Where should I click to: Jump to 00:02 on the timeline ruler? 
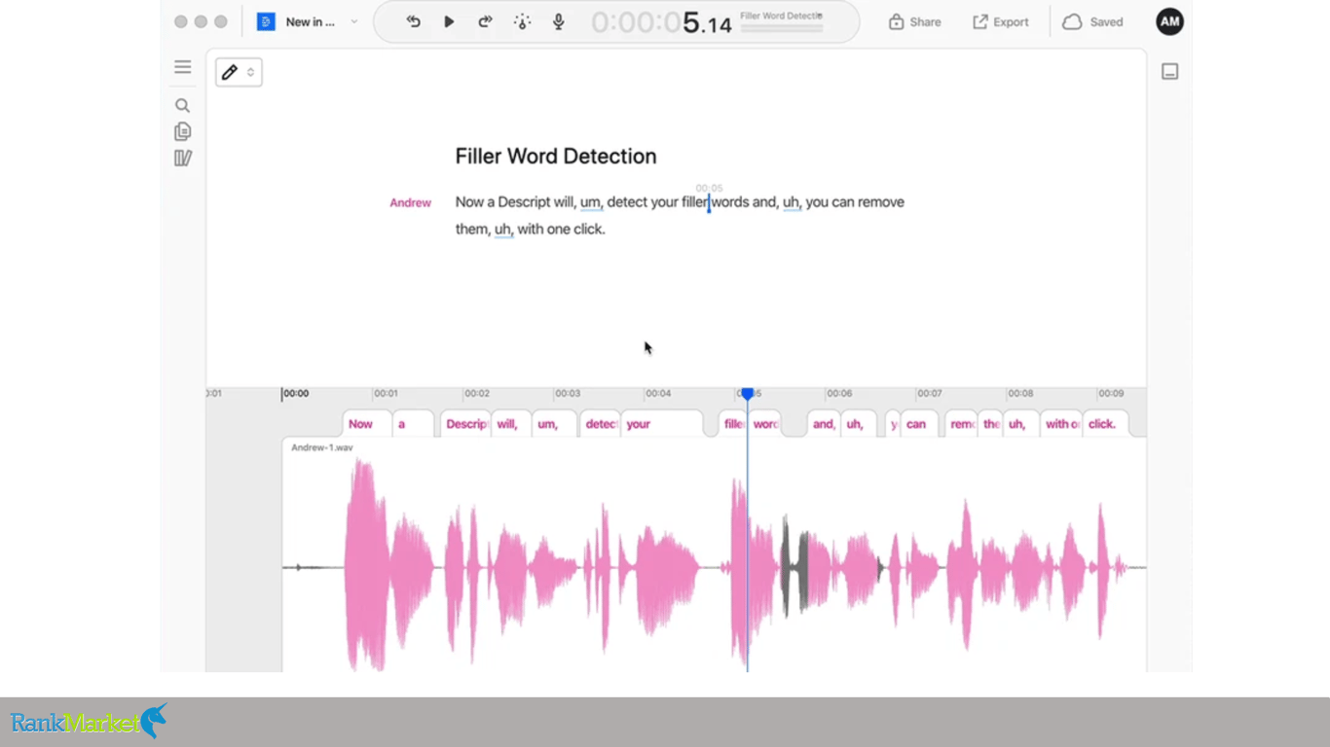pyautogui.click(x=476, y=394)
